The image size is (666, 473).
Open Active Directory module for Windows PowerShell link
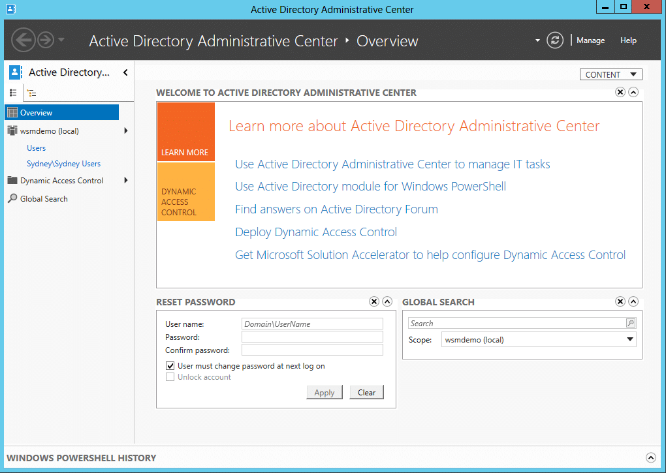pyautogui.click(x=370, y=187)
